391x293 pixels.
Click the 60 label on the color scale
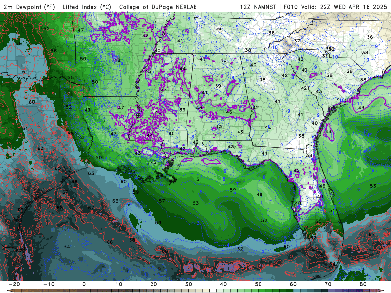coord(293,284)
